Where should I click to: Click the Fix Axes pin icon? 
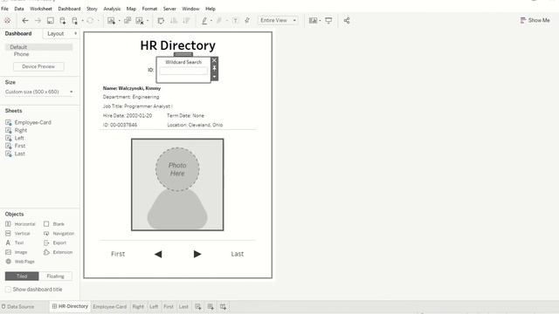[x=247, y=21]
